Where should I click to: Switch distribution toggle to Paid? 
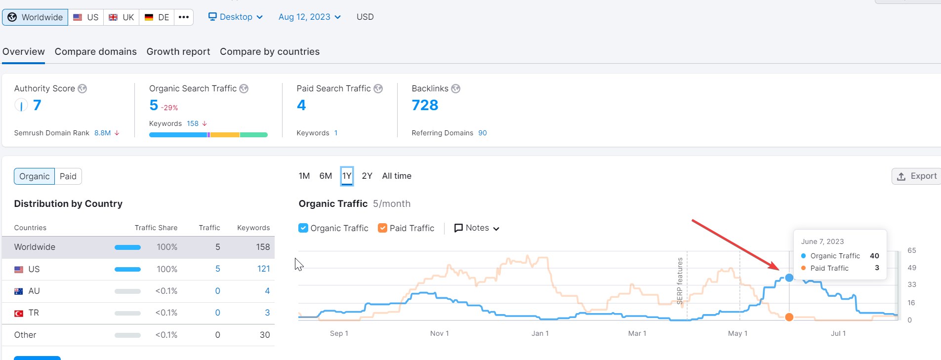[x=68, y=176]
